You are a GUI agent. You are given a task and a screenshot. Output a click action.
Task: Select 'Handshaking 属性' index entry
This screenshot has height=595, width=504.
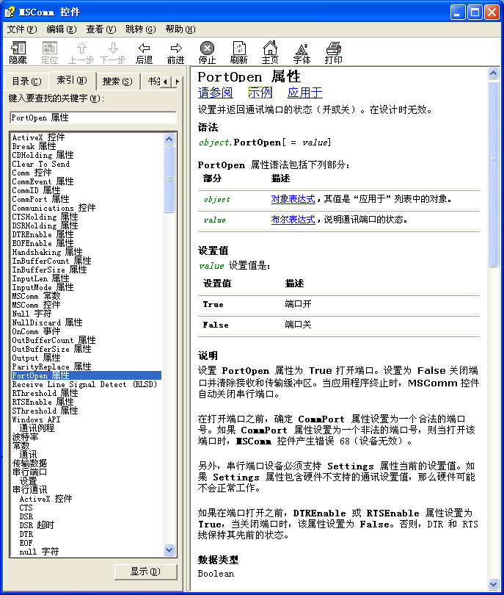click(48, 251)
